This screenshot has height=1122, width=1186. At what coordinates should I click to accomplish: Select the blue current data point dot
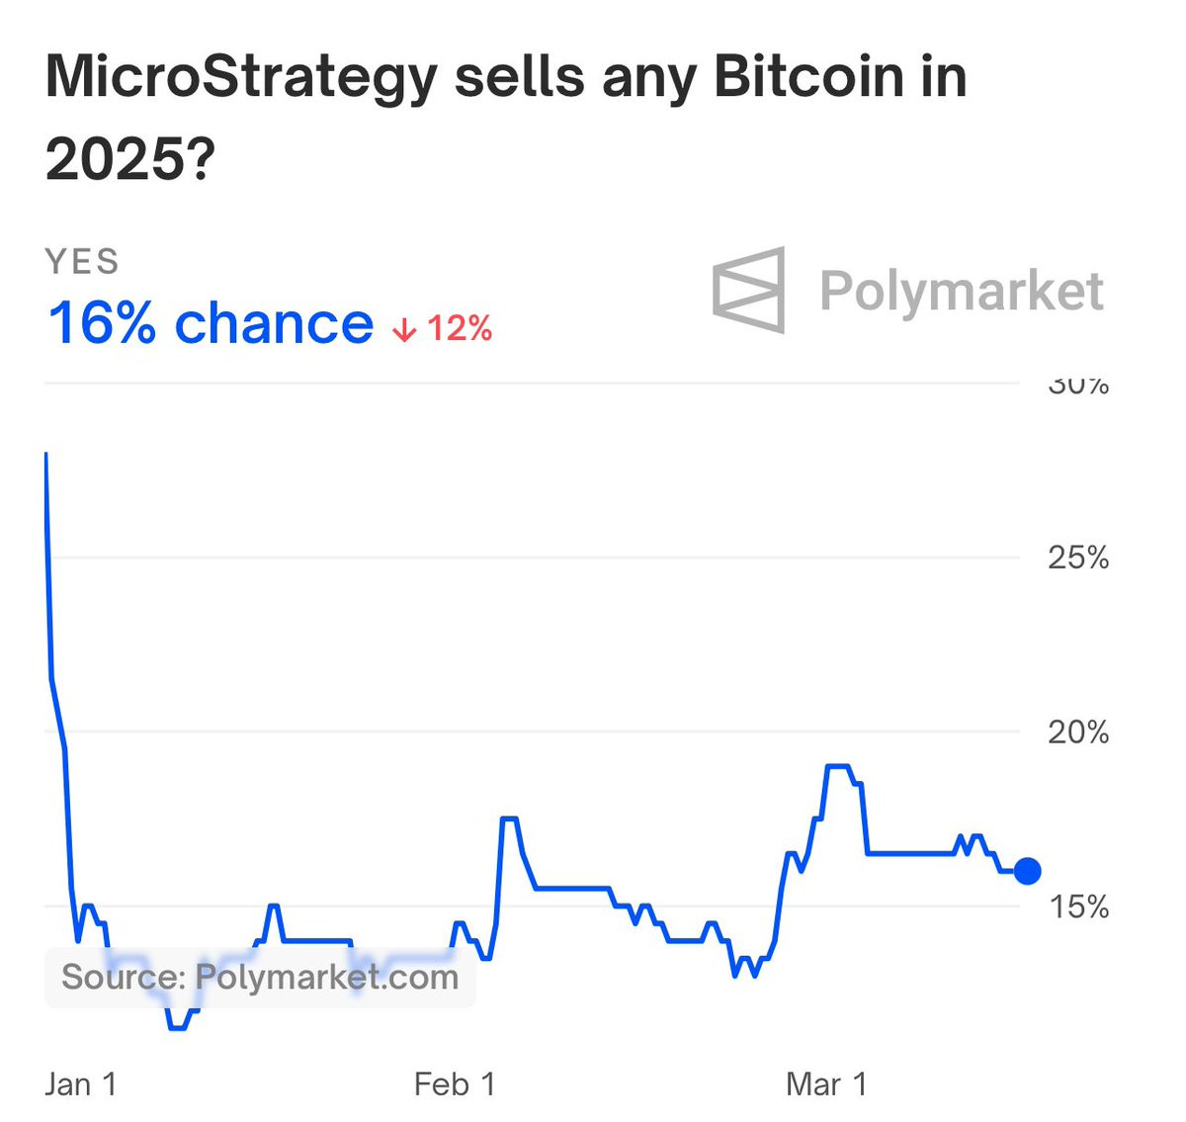point(1027,871)
